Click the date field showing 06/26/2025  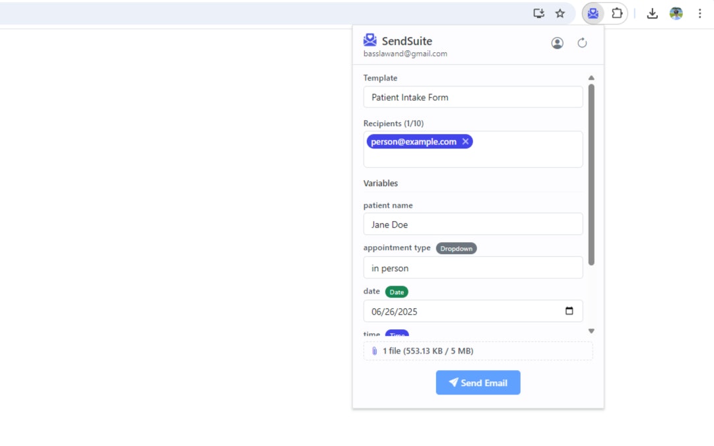tap(473, 311)
